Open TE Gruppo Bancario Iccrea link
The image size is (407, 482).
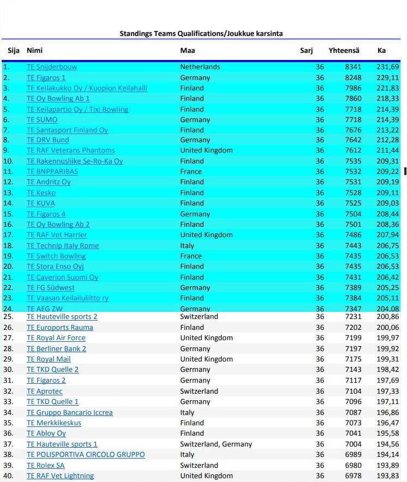click(x=70, y=413)
